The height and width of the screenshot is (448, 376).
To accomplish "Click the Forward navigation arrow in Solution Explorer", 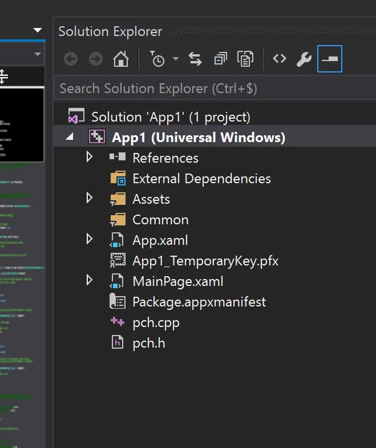I will [x=96, y=59].
